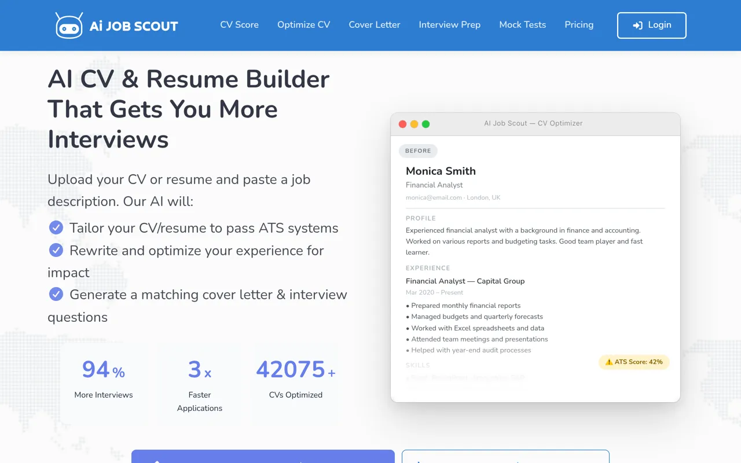Click the 'Monica Smith' name in preview
The width and height of the screenshot is (741, 463).
[x=441, y=171]
